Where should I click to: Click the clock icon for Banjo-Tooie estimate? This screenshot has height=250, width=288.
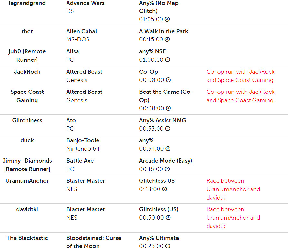(167, 149)
